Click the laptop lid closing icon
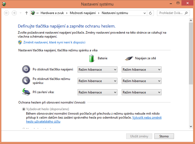This screenshot has width=195, height=144. click(x=26, y=92)
